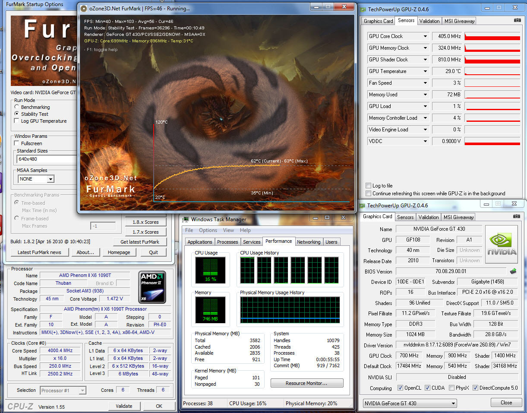Image resolution: width=527 pixels, height=413 pixels.
Task: Toggle the PhysX computing checkbox
Action: (x=451, y=388)
